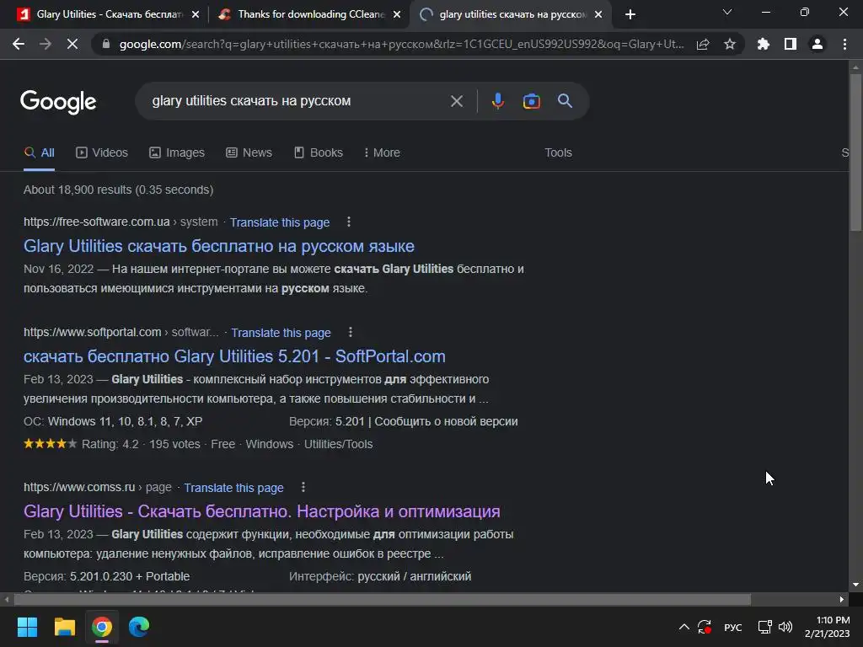863x647 pixels.
Task: View site information via lock icon
Action: pos(106,44)
